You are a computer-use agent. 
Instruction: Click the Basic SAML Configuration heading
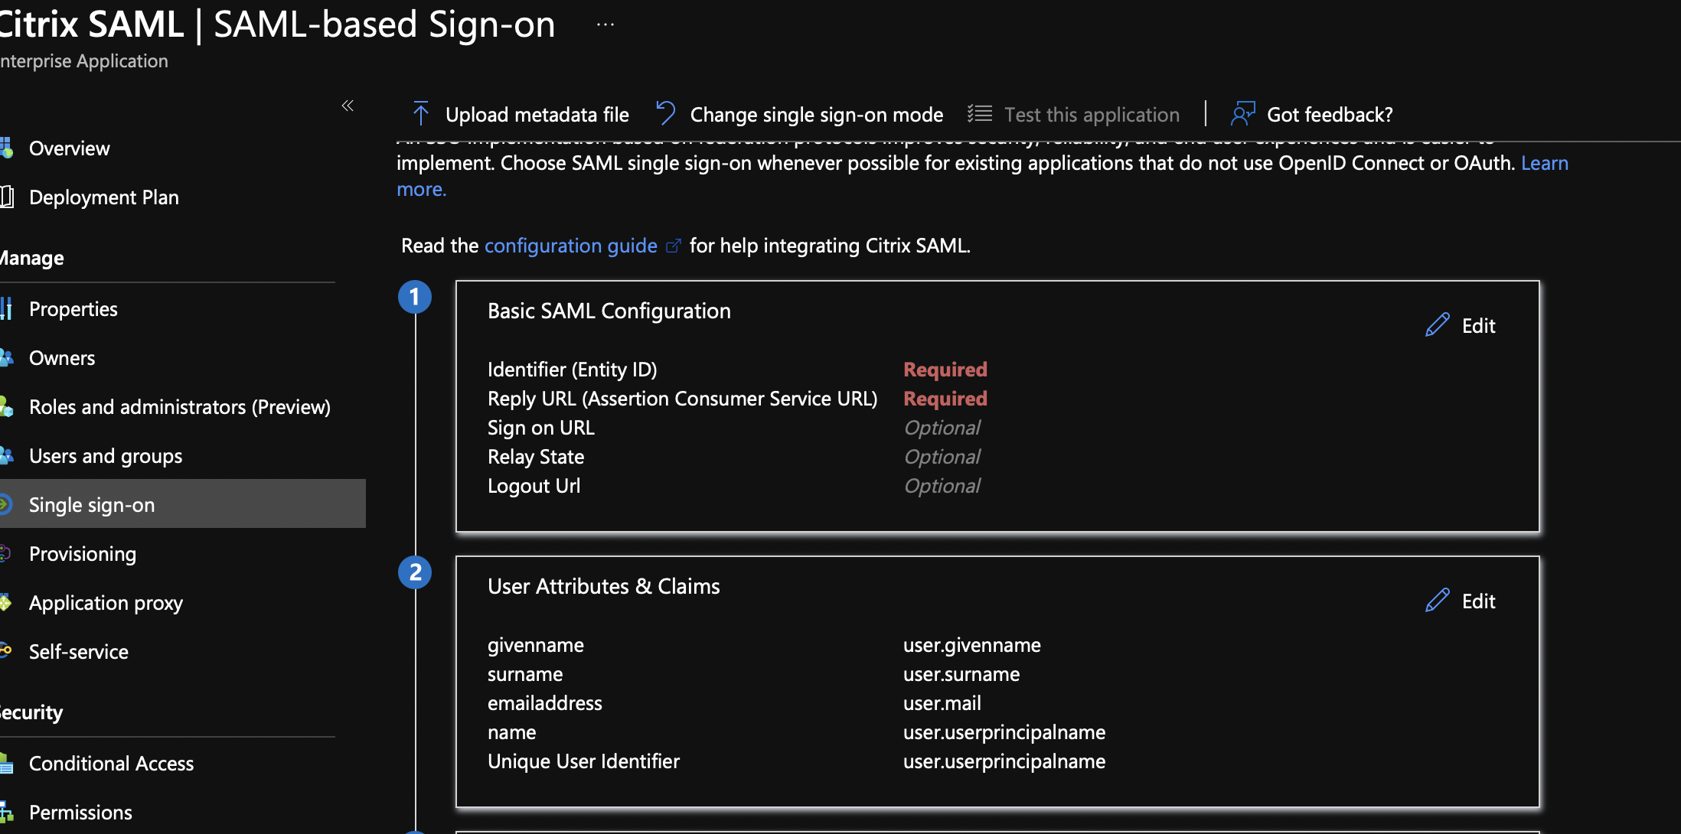coord(609,311)
